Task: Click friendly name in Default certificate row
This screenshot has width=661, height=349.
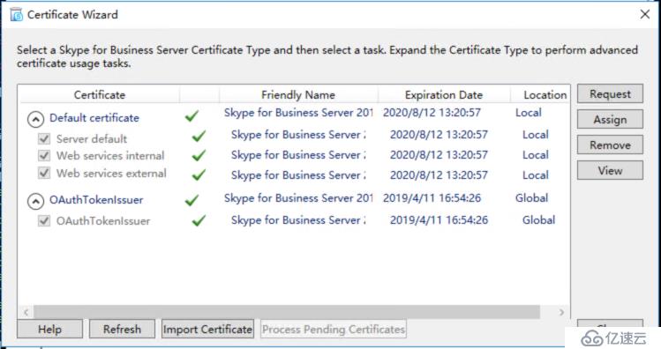Action: click(298, 113)
